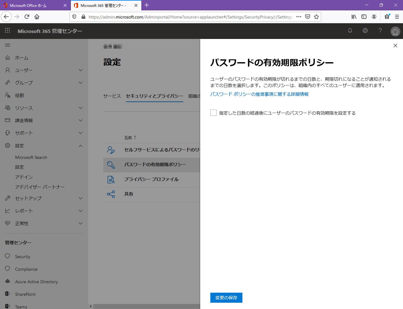The width and height of the screenshot is (403, 309).
Task: Bookmark this page with star icon
Action: [x=316, y=17]
